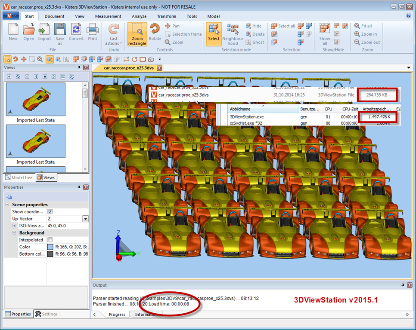Select the Rotate tool in ribbon
The height and width of the screenshot is (330, 416).
[x=155, y=32]
